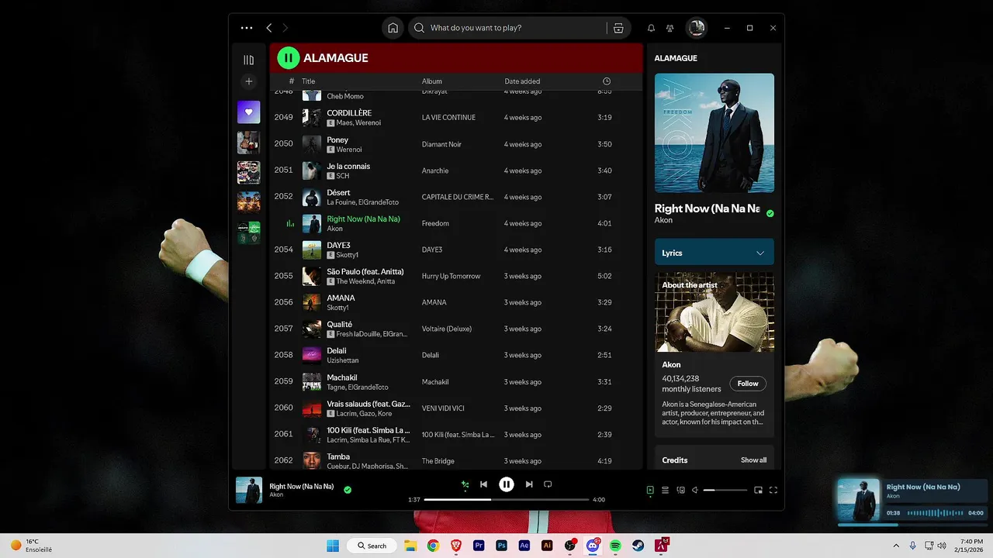Open the Liked Songs playlist
The width and height of the screenshot is (993, 558).
(248, 112)
